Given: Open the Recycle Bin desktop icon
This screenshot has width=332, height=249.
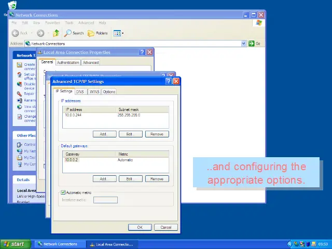Looking at the screenshot, I should 11,6.
